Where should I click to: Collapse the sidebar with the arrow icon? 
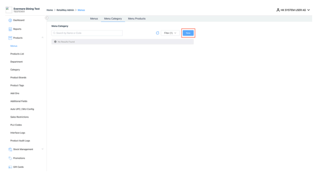[46, 18]
